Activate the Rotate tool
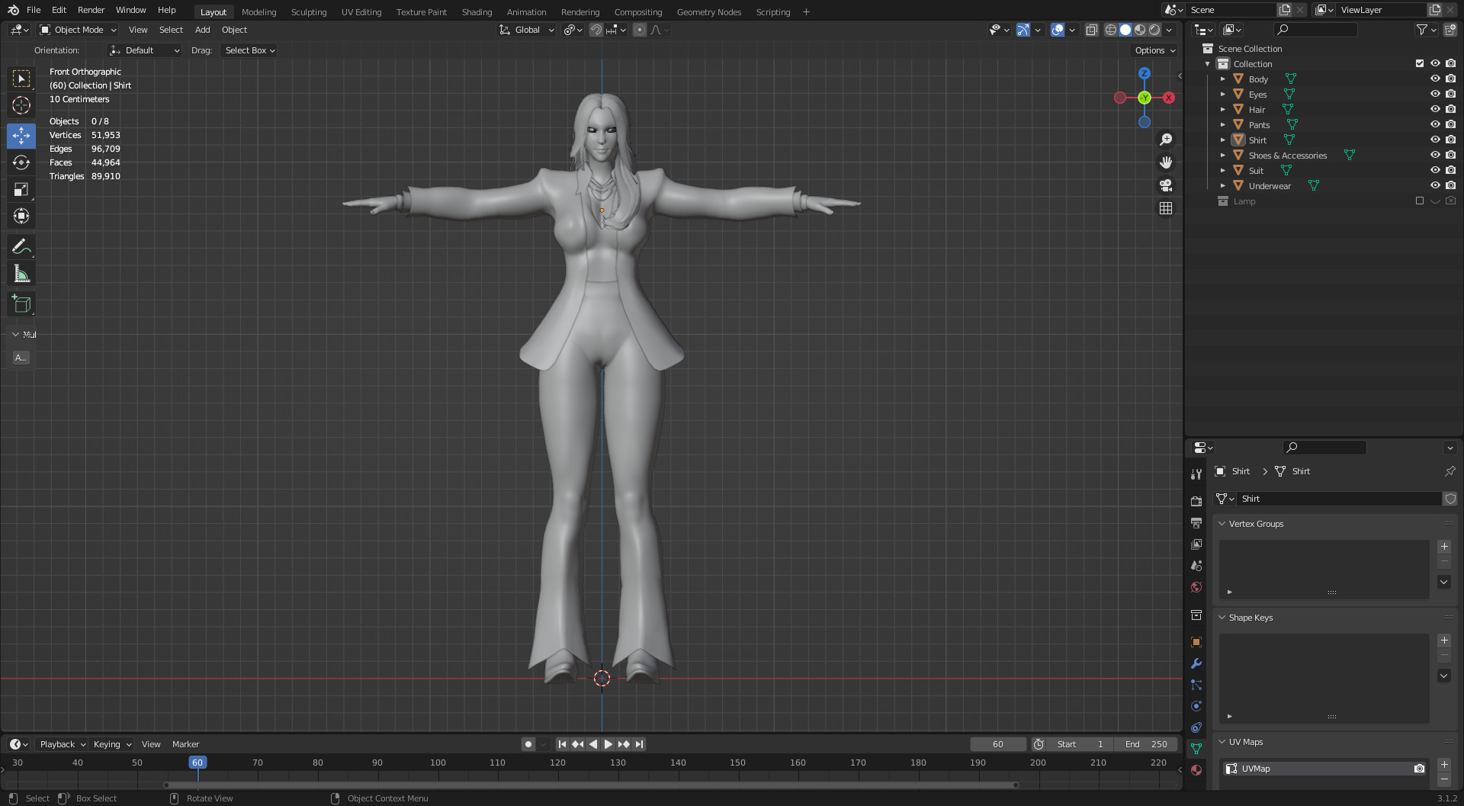 point(21,162)
